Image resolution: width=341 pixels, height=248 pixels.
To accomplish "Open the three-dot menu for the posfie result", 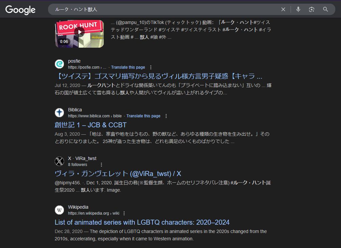I will (150, 67).
